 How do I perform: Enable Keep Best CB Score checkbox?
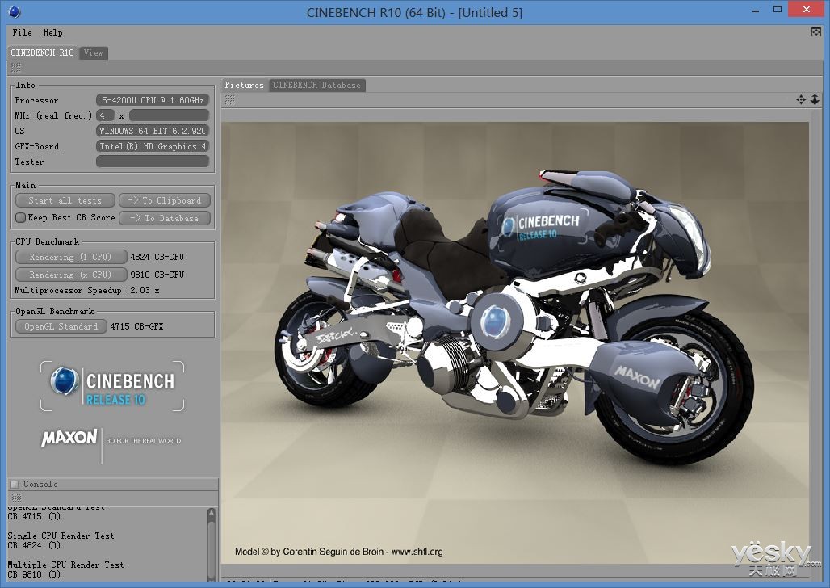coord(21,218)
